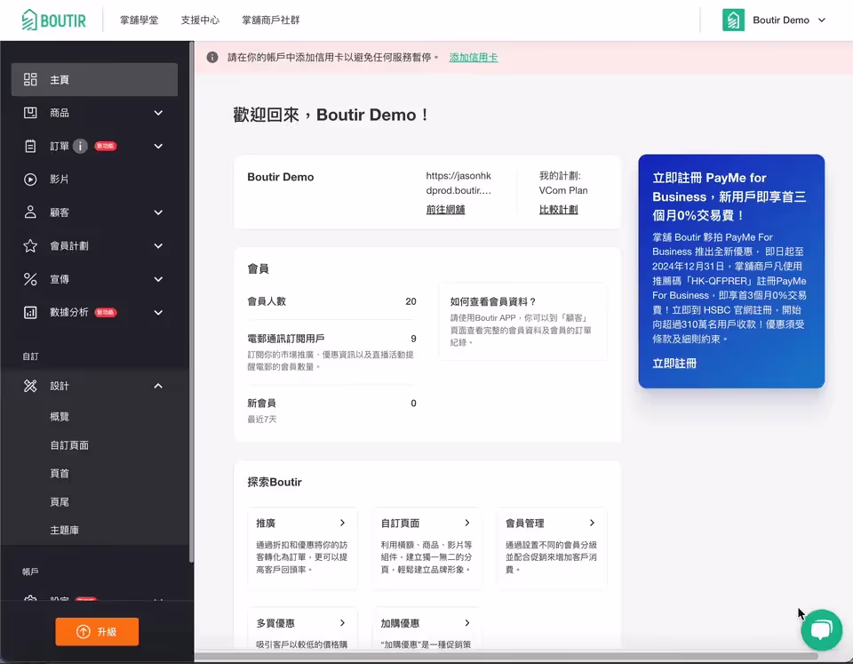
Task: Open the 推廣 card arrow
Action: (x=342, y=523)
